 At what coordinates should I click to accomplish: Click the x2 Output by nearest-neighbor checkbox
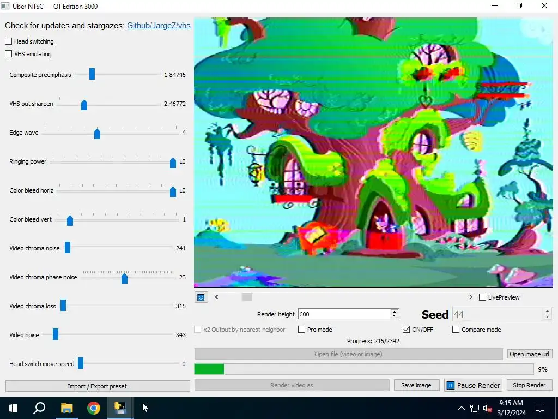click(197, 329)
